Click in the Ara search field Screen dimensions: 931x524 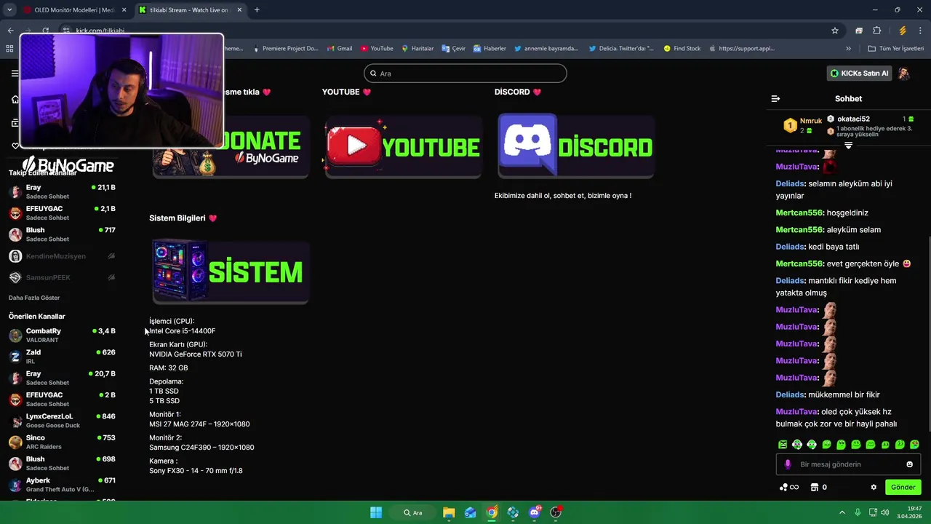[465, 74]
